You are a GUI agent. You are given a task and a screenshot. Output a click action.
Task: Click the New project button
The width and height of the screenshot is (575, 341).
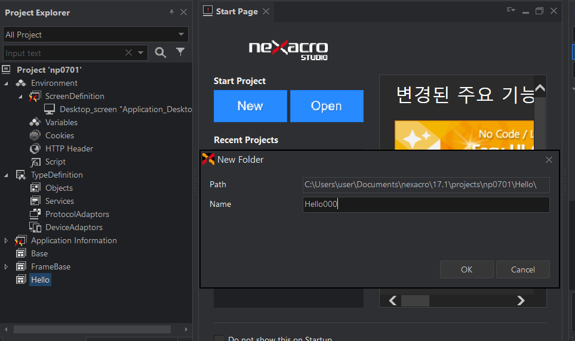(x=250, y=106)
